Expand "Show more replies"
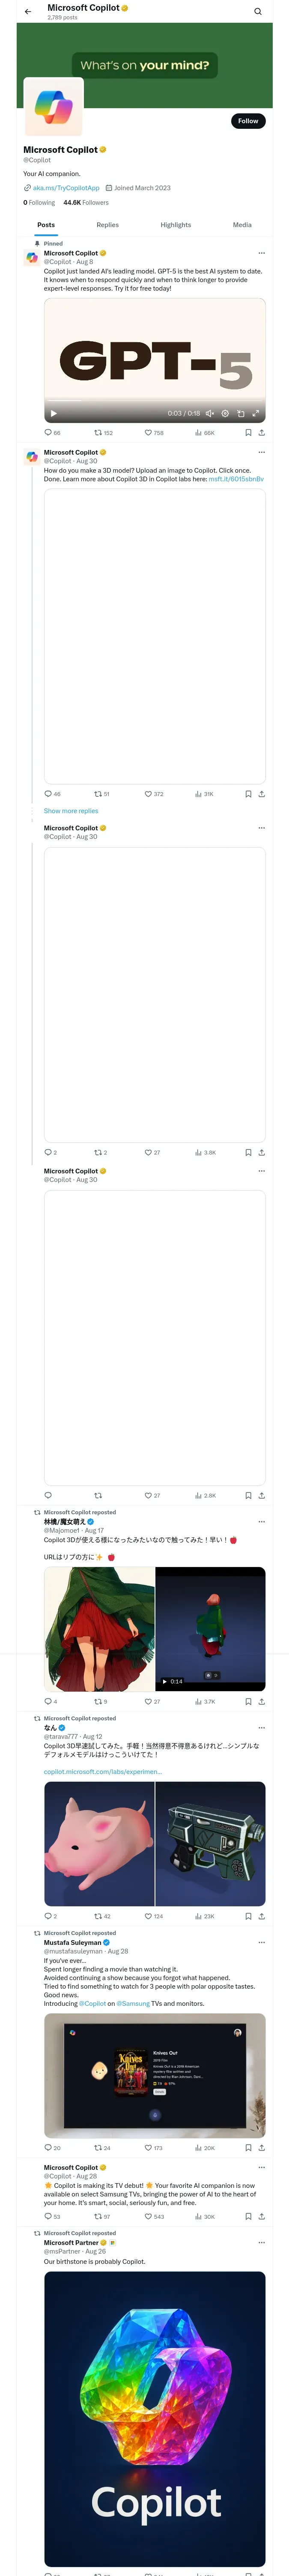289x2576 pixels. click(71, 811)
